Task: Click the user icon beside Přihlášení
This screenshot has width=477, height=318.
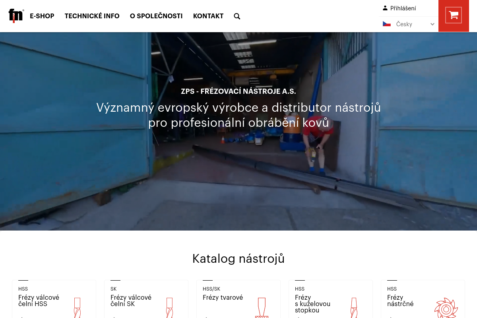Action: click(x=385, y=8)
